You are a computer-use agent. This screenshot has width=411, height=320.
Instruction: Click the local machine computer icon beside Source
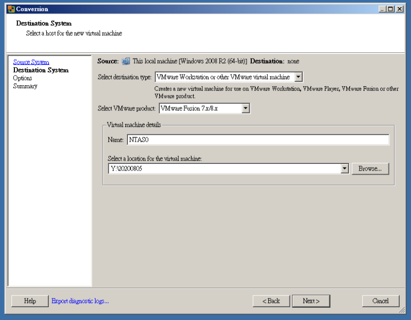(x=126, y=61)
